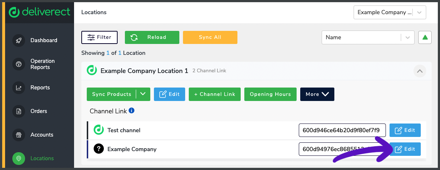Open Operation Reports gauge icon

pyautogui.click(x=19, y=64)
